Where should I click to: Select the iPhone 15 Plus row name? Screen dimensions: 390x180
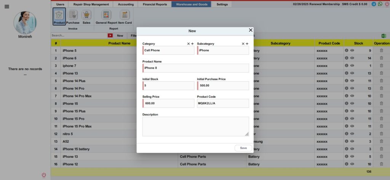74,111
